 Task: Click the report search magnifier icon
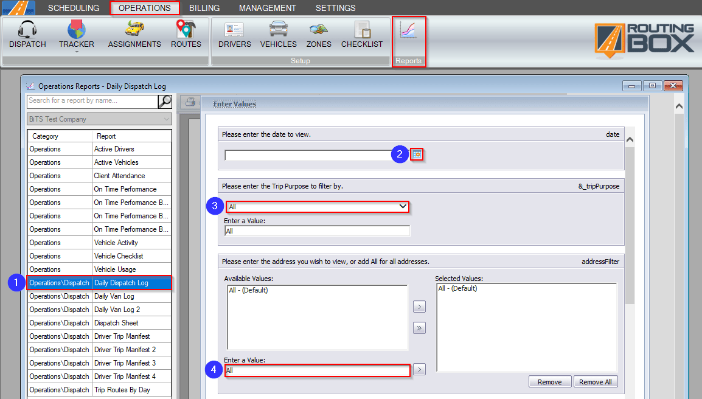click(165, 102)
